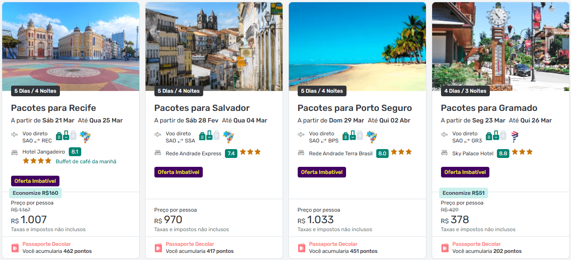
Task: Click the airline logo on the Salvador package
Action: tap(228, 137)
